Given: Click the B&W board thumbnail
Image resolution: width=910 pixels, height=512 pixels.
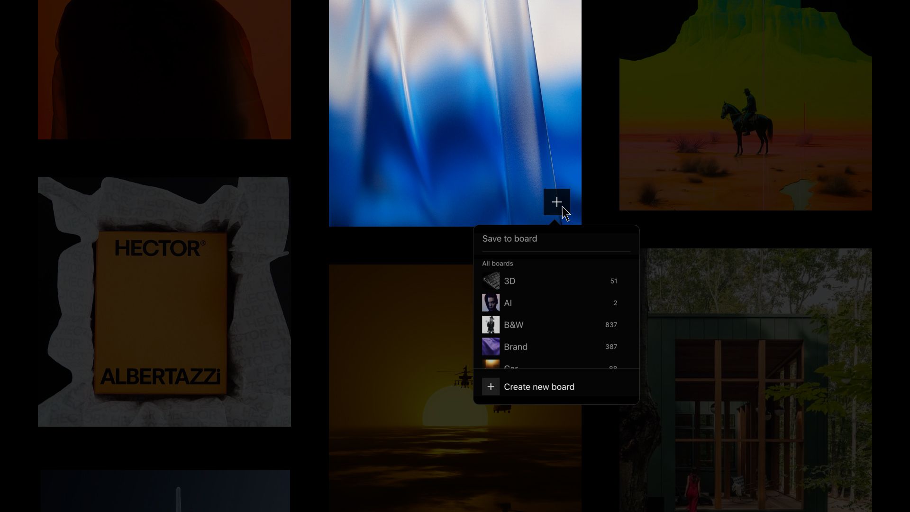Looking at the screenshot, I should point(491,325).
